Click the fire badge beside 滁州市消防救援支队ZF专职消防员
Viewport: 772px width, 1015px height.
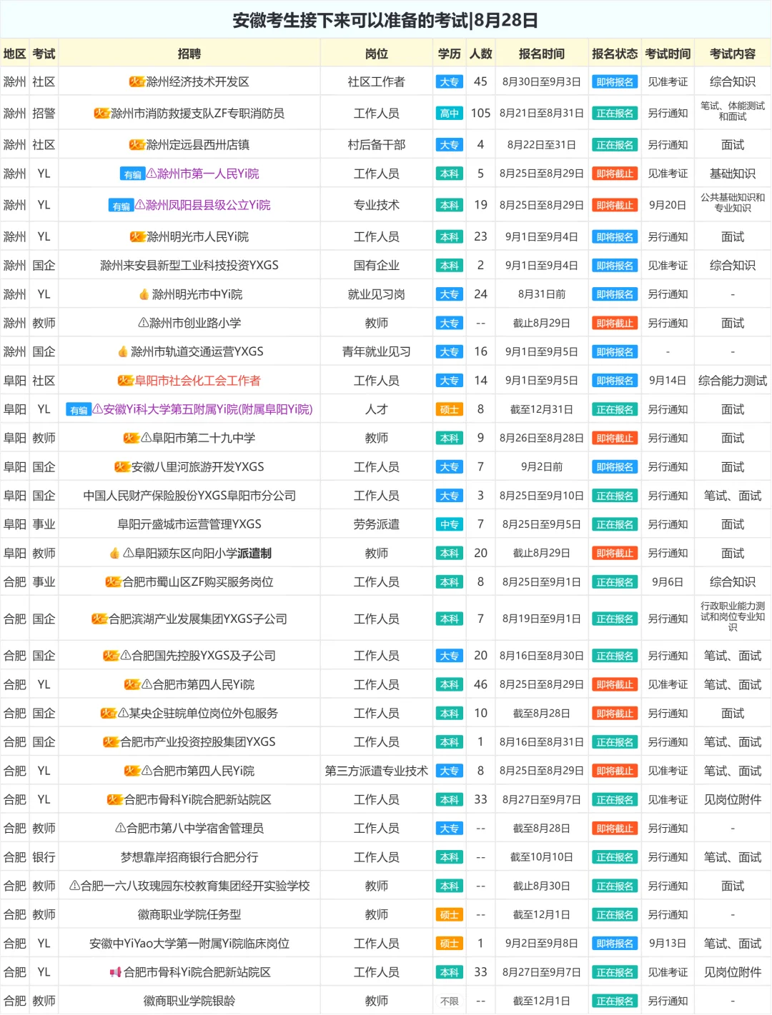point(102,114)
